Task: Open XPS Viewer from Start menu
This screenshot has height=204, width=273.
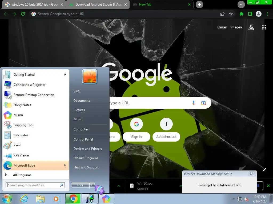Action: (36, 155)
